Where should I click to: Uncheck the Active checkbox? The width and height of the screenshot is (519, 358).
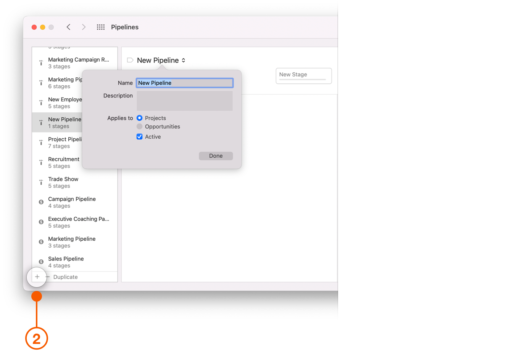[139, 136]
